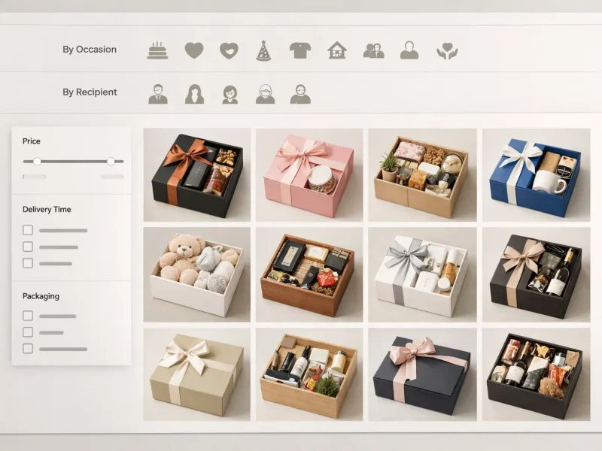
Task: Select the long-haired woman recipient icon
Action: tap(195, 94)
